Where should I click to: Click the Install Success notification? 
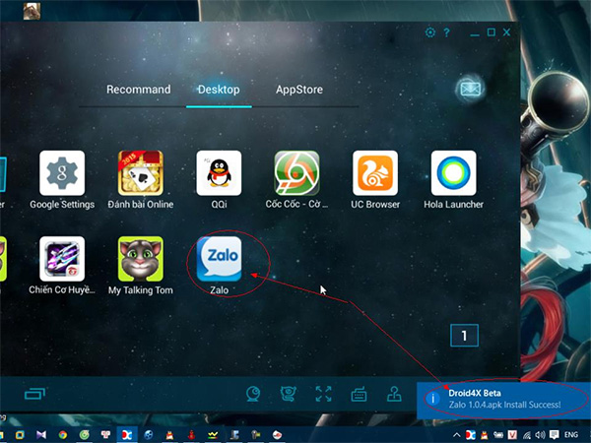[504, 398]
